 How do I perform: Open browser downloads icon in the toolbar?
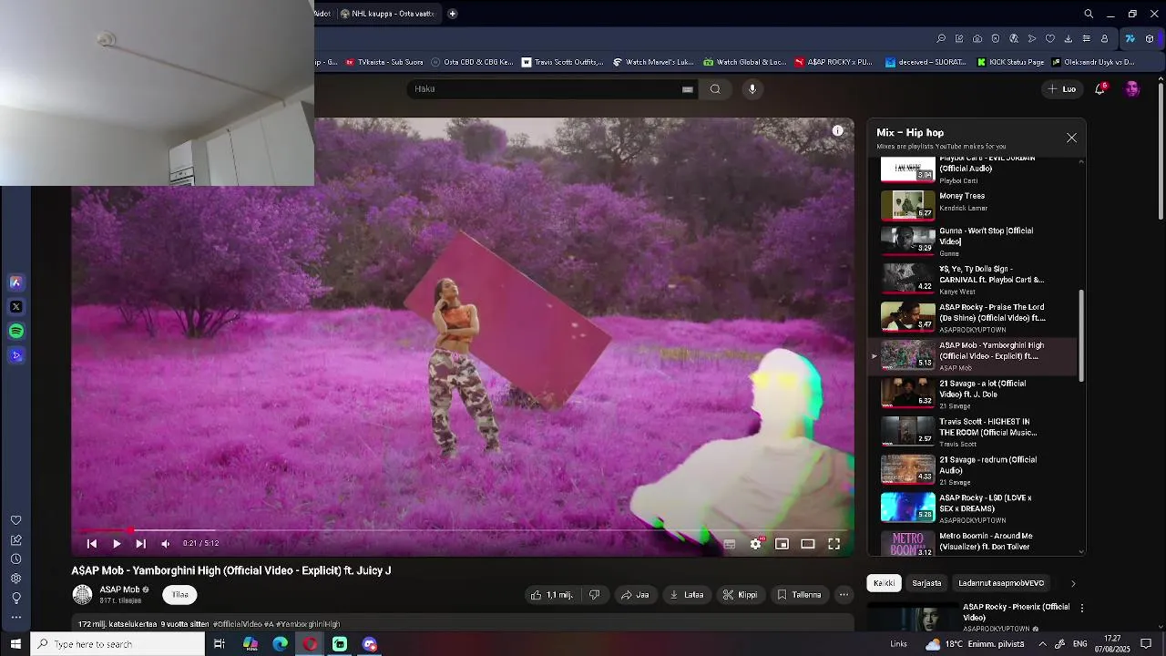click(x=1068, y=38)
